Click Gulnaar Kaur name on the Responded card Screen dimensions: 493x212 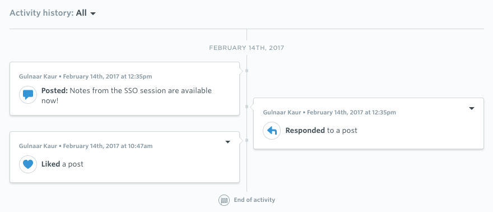282,112
